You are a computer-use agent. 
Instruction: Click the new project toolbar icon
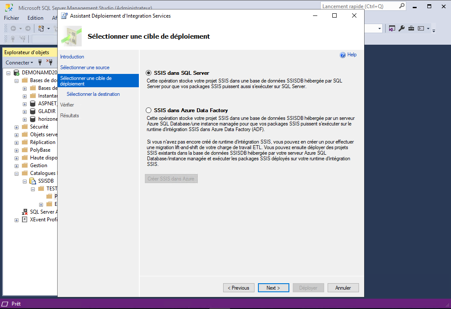(41, 28)
